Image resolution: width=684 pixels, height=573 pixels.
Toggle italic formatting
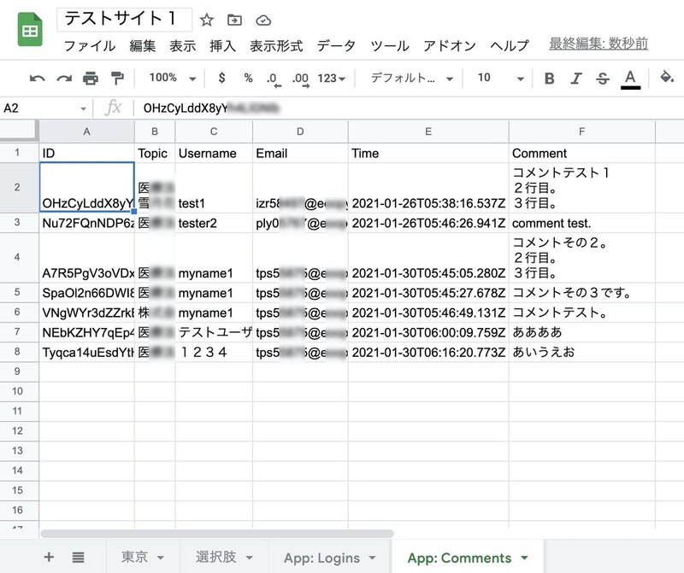pos(575,79)
